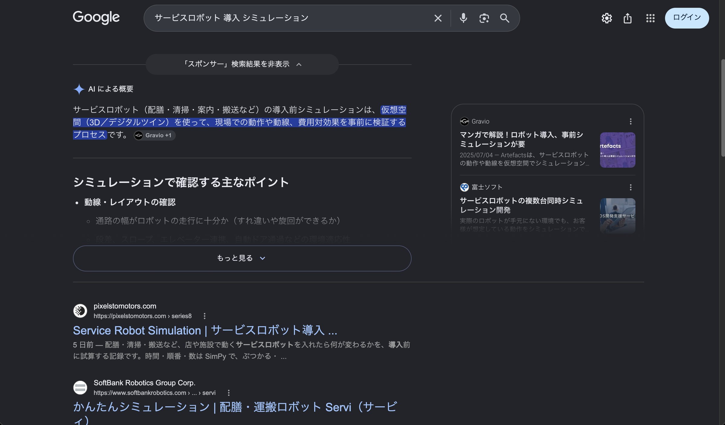Click SoftBank Robotics site favicon
This screenshot has width=725, height=425.
[x=80, y=388]
